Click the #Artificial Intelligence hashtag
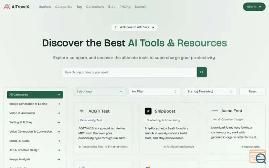This screenshot has width=269, height=168. click(x=179, y=147)
